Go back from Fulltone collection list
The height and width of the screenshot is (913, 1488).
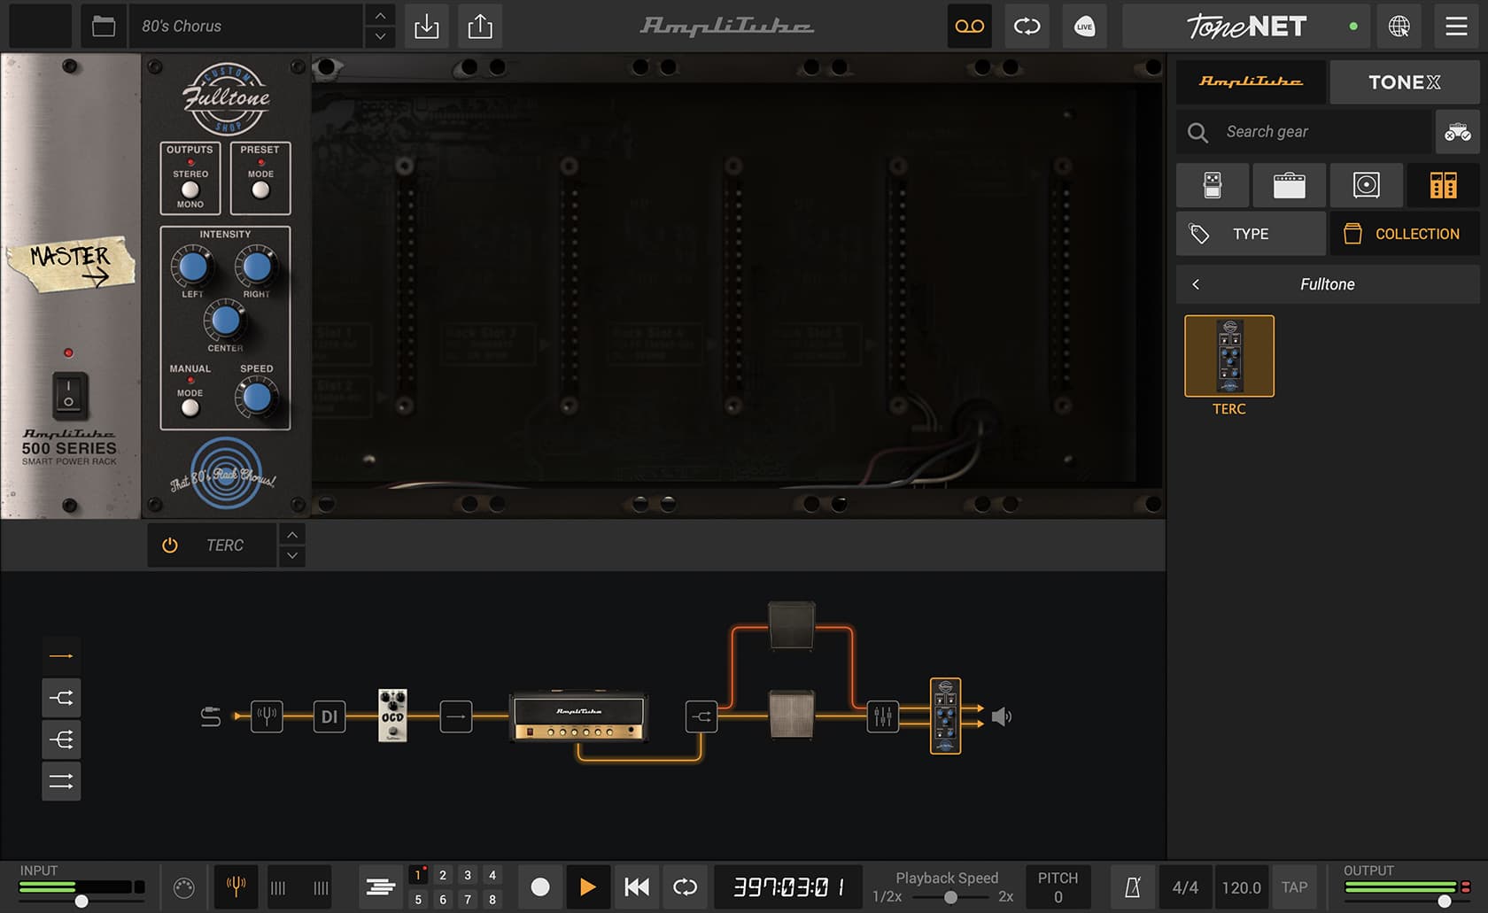1196,284
